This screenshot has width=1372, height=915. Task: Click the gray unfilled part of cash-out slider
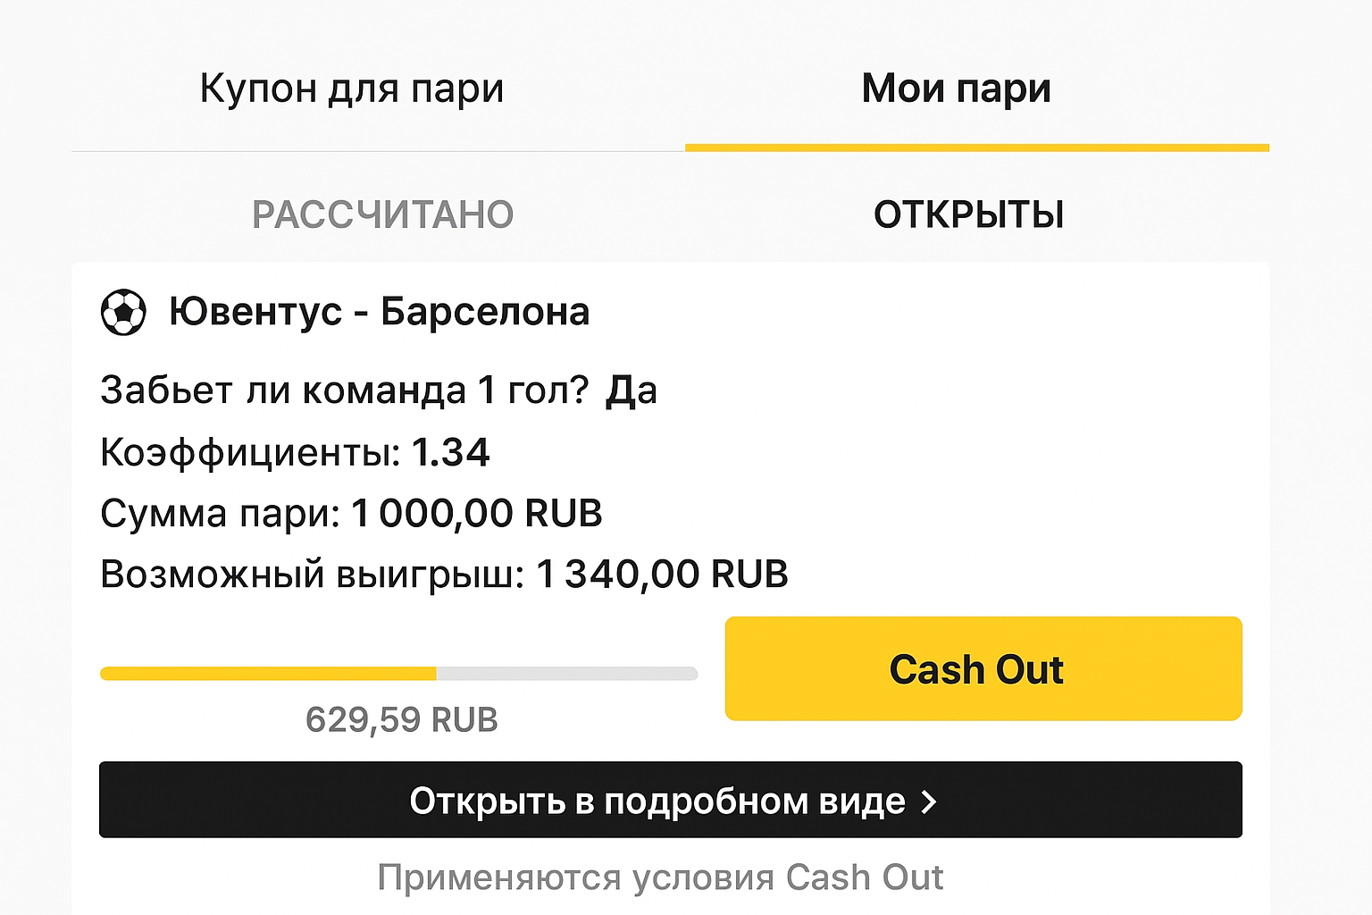coord(566,674)
